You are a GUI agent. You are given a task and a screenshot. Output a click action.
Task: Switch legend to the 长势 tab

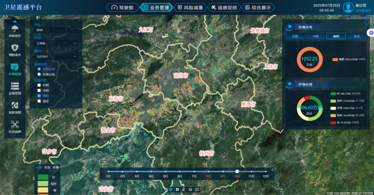(39, 168)
